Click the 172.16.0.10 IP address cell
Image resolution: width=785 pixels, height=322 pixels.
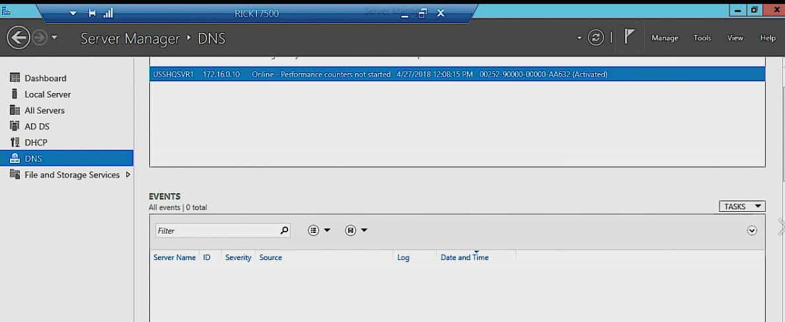(221, 74)
